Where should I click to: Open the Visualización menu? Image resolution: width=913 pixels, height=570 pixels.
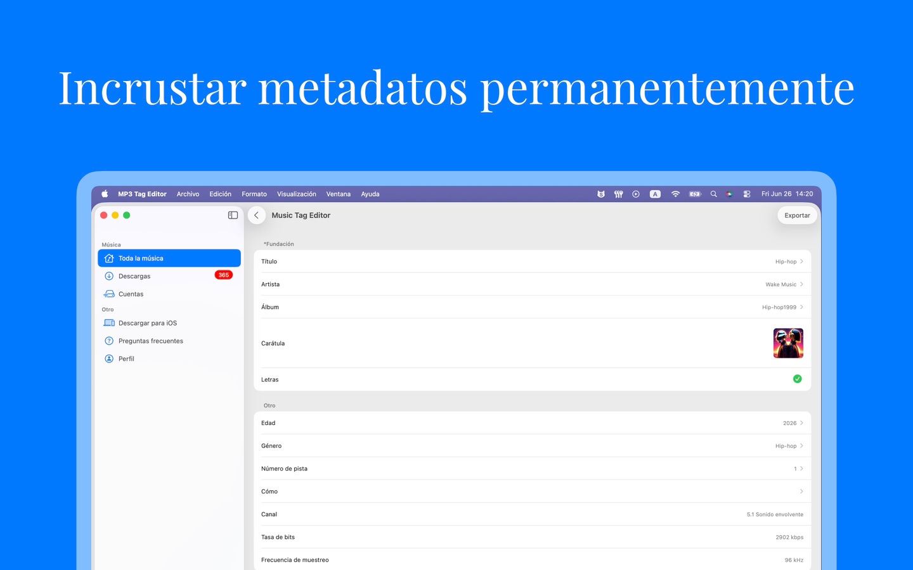coord(297,194)
